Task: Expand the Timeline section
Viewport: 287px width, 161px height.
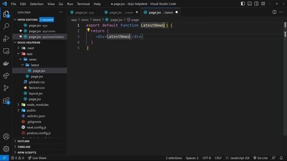Action: coord(39,147)
